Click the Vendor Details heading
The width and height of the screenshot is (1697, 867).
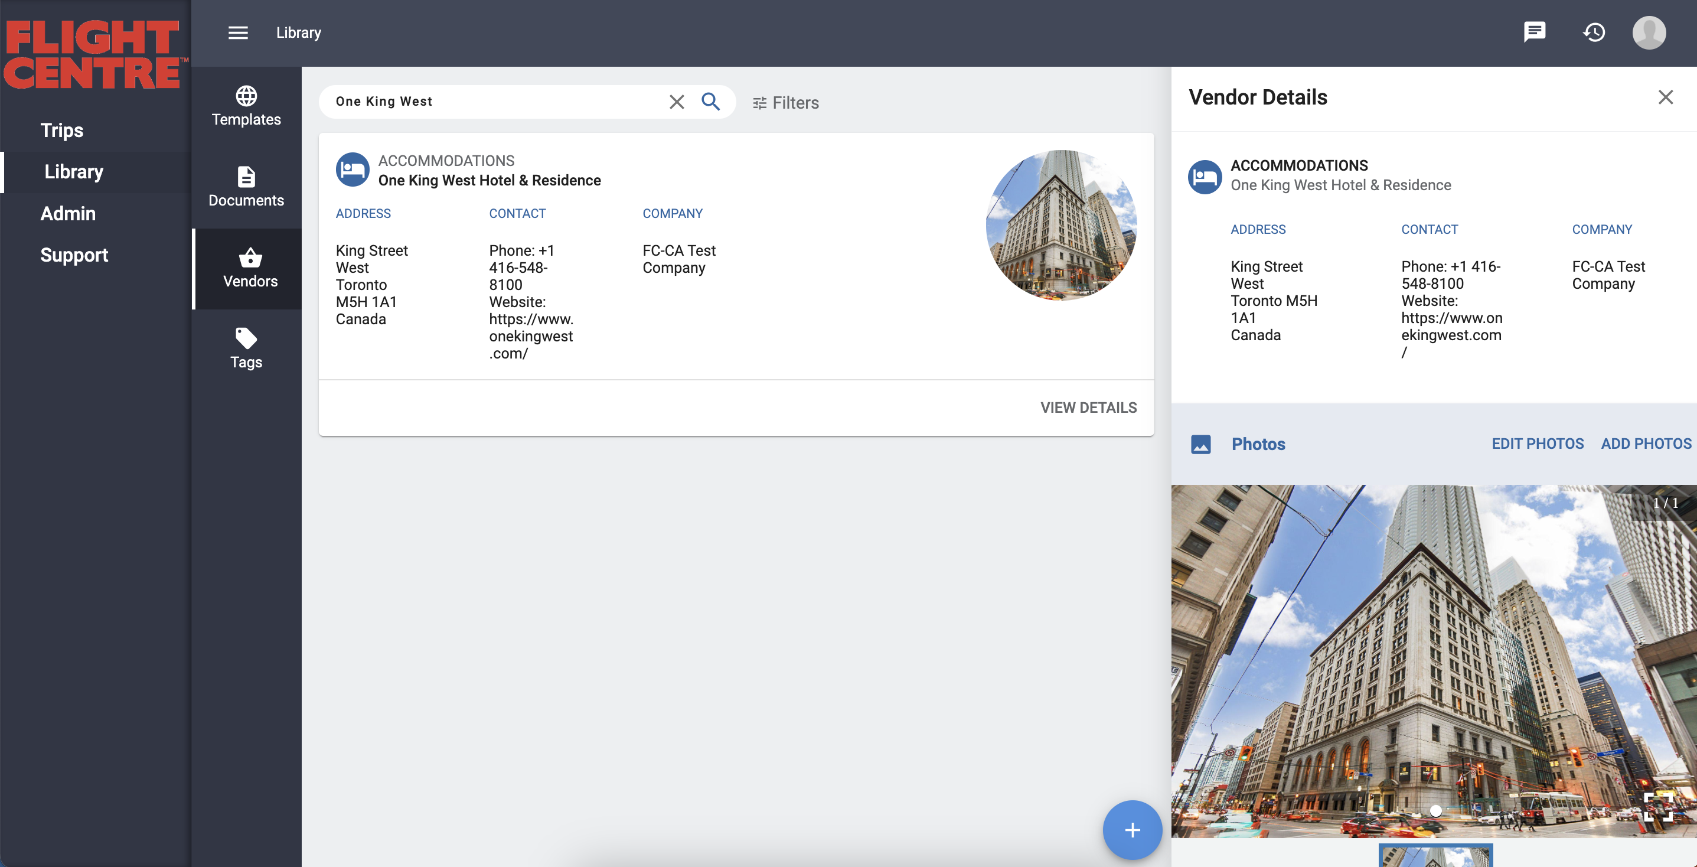(x=1258, y=97)
